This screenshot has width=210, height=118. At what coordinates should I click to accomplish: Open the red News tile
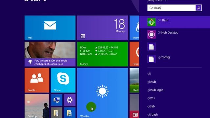(134, 114)
